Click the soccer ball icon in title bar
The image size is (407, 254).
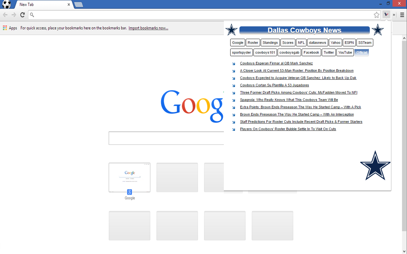point(6,4)
